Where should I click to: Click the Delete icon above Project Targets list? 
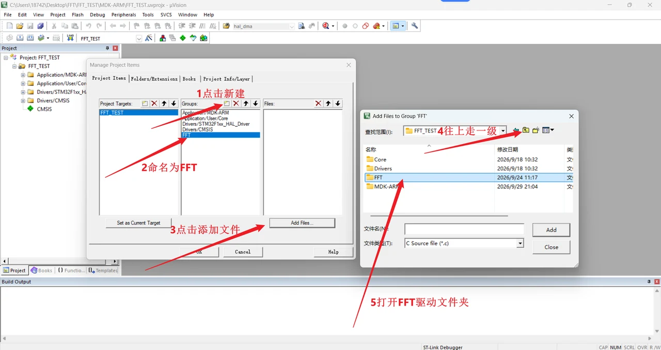(154, 104)
